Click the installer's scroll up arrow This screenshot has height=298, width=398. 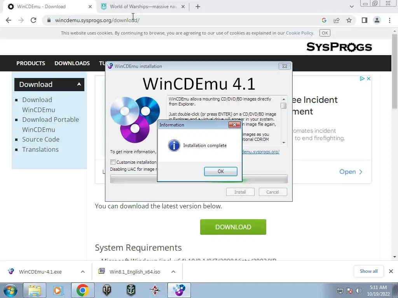[x=283, y=99]
